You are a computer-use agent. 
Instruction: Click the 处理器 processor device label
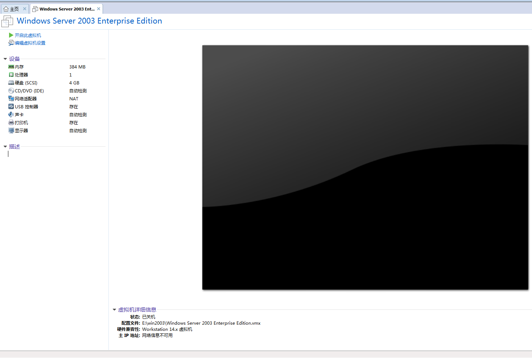point(21,75)
